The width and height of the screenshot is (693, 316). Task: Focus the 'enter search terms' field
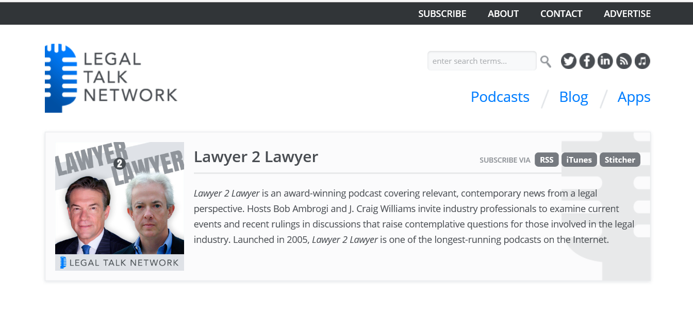tap(481, 61)
